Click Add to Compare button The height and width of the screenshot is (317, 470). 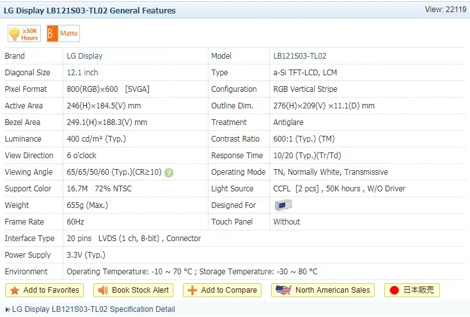222,290
